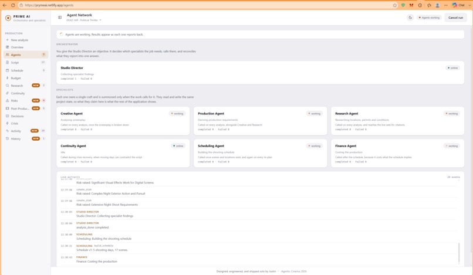The height and width of the screenshot is (275, 473).
Task: Open the Schedule section
Action: 25,70
